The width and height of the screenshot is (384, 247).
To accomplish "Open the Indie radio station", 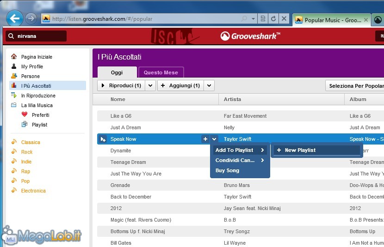I will pyautogui.click(x=26, y=162).
